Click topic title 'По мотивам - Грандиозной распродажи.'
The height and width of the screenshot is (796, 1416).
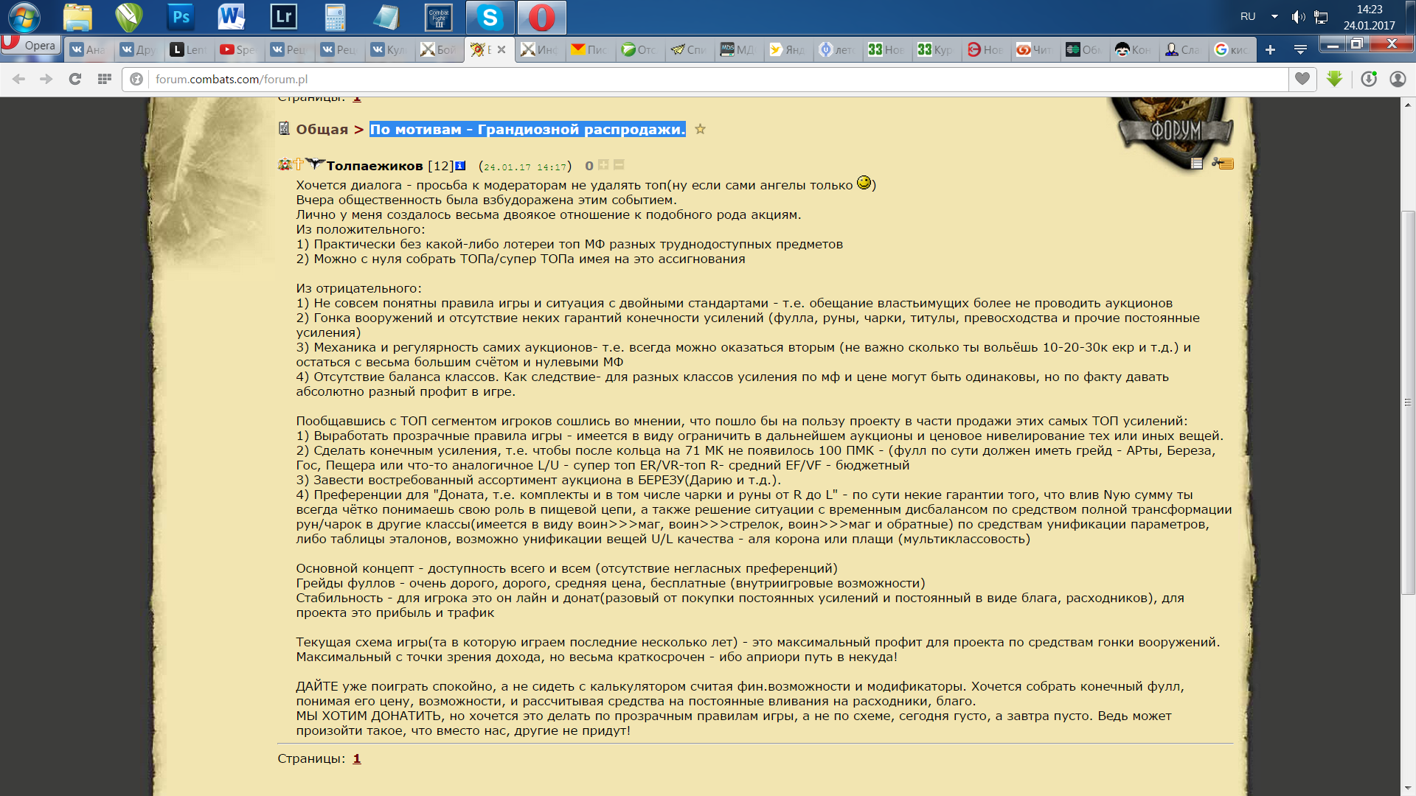click(x=527, y=129)
